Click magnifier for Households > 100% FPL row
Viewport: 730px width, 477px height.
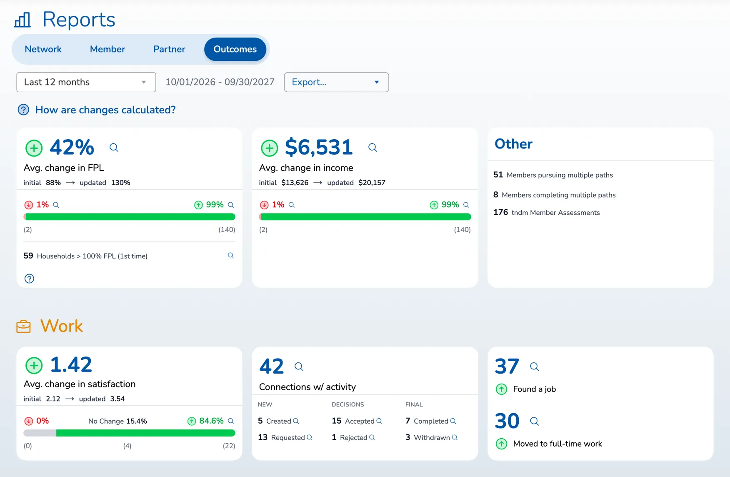pyautogui.click(x=231, y=256)
